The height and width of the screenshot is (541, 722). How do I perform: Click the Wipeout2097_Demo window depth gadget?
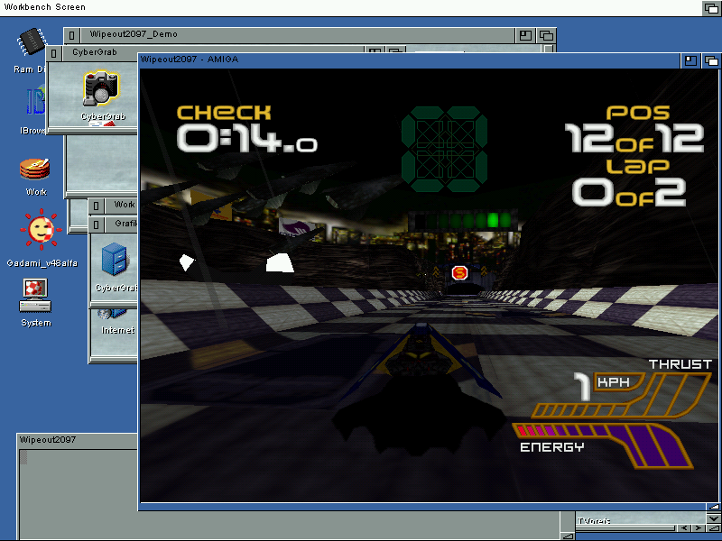(x=546, y=35)
